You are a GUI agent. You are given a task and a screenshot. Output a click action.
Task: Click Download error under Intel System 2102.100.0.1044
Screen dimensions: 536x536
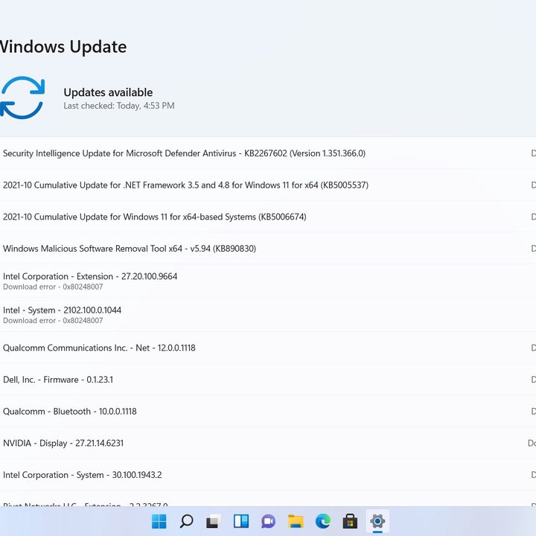pyautogui.click(x=53, y=321)
